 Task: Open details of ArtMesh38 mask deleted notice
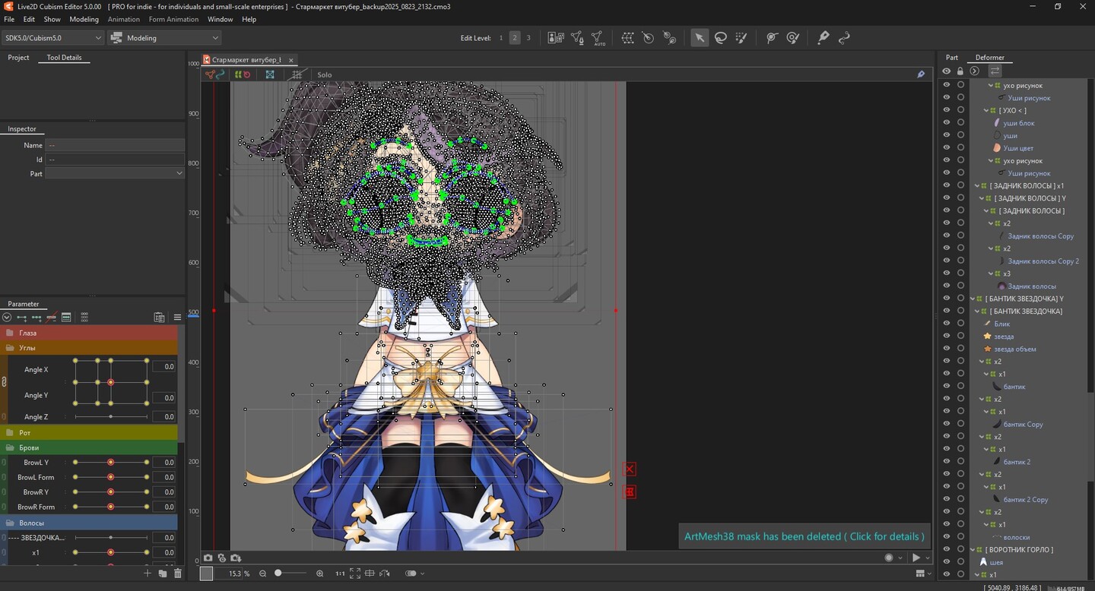click(x=805, y=536)
